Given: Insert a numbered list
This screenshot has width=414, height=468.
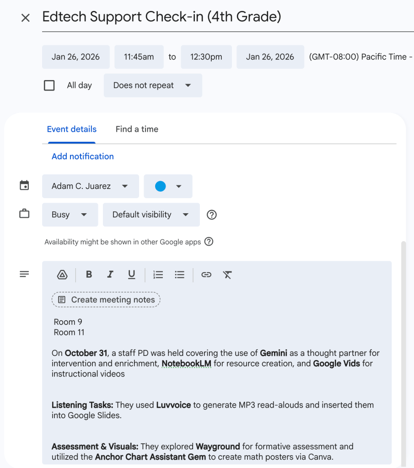Looking at the screenshot, I should click(158, 274).
